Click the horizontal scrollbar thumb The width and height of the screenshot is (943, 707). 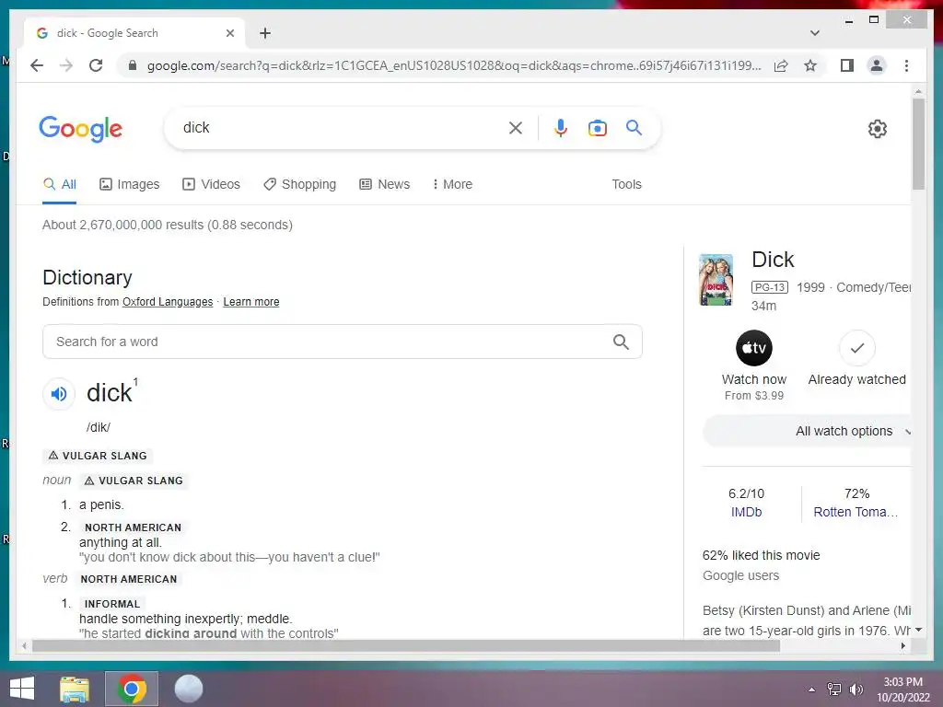pyautogui.click(x=406, y=645)
